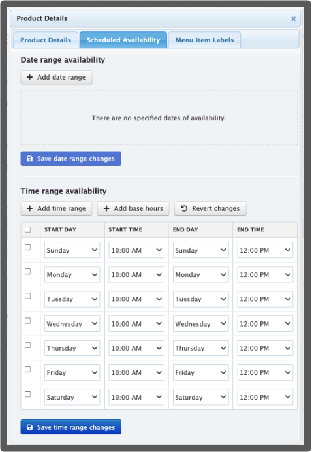
Task: Switch to the Product Details tab
Action: (x=46, y=40)
